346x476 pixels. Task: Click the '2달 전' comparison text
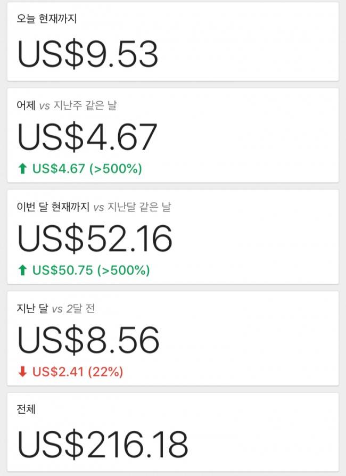[81, 308]
